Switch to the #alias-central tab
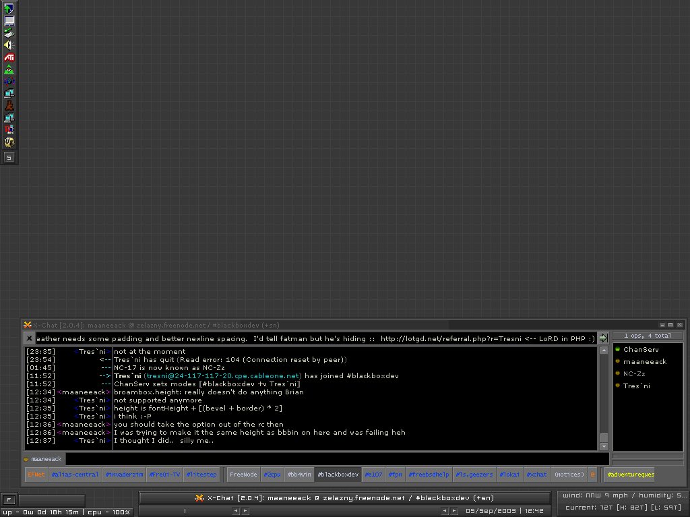The image size is (690, 517). coord(75,475)
